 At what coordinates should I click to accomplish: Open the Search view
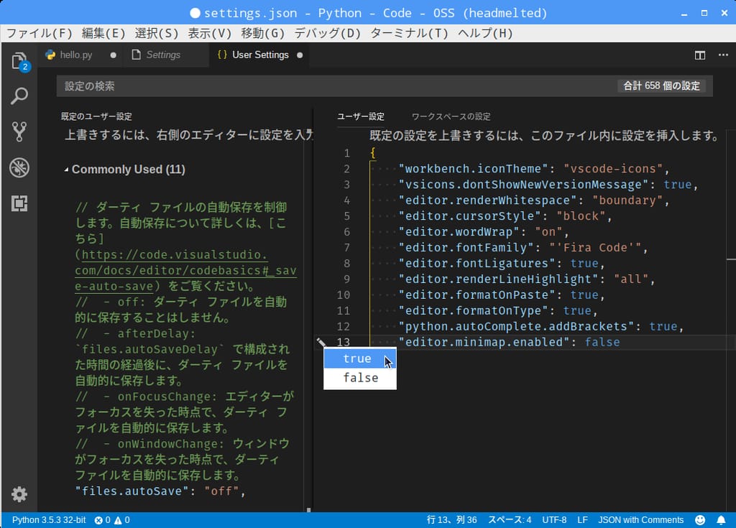coord(19,96)
